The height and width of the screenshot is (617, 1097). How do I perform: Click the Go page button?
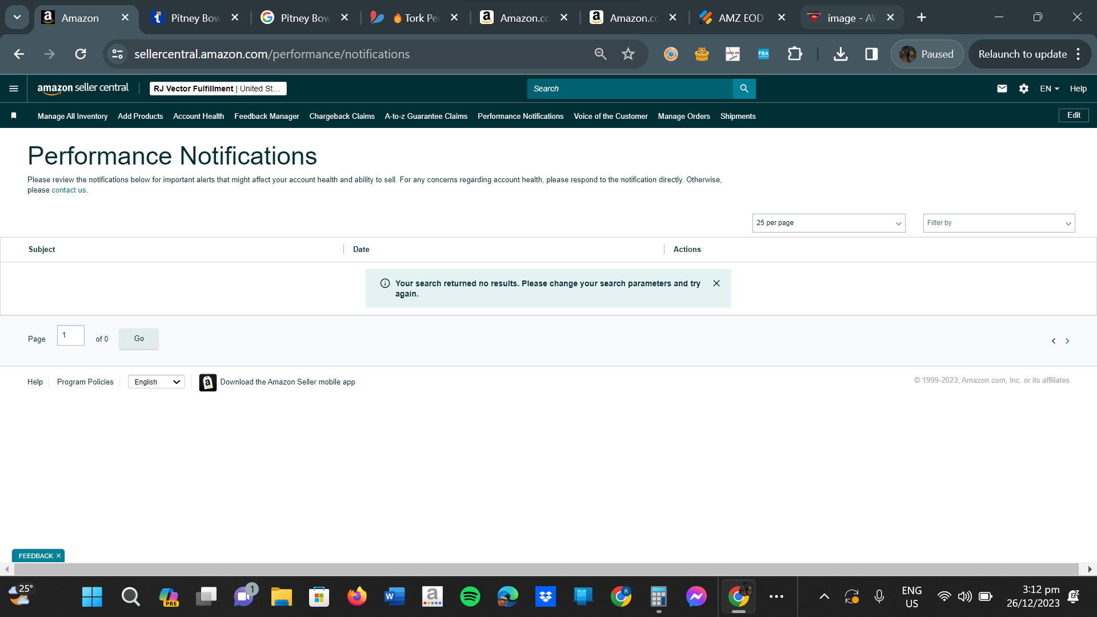(139, 339)
